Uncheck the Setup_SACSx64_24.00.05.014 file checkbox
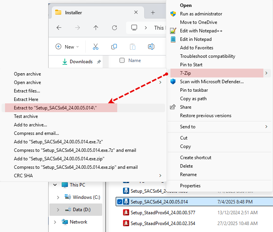The height and width of the screenshot is (232, 273). pyautogui.click(x=120, y=202)
